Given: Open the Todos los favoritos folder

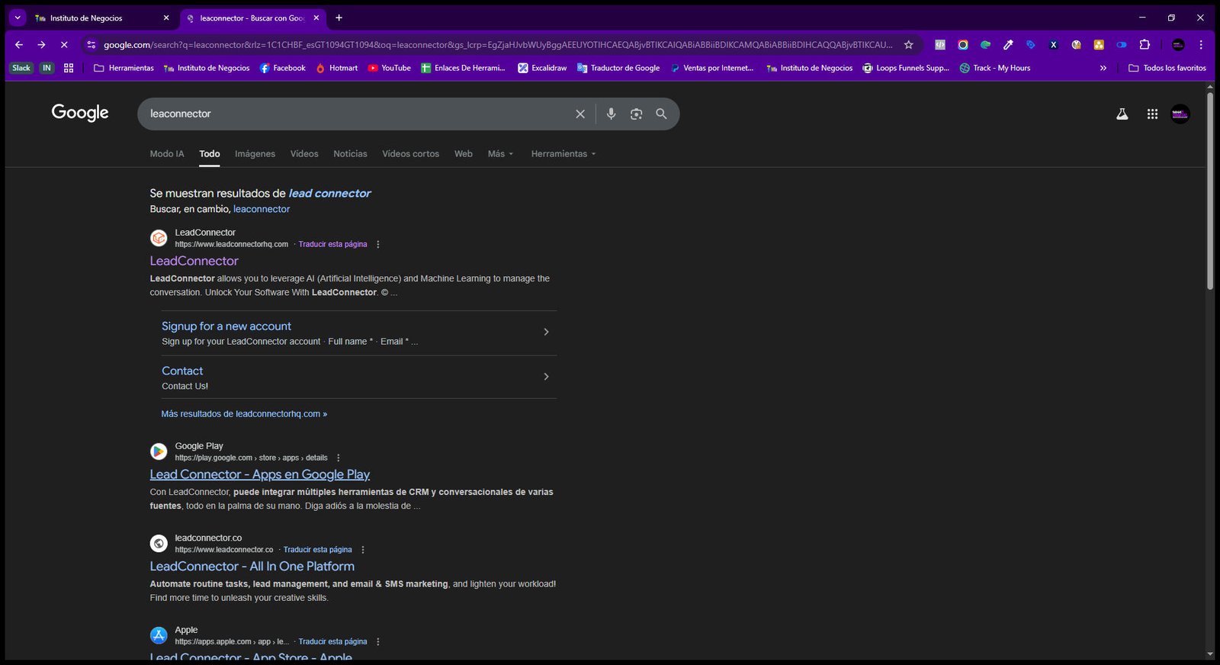Looking at the screenshot, I should pyautogui.click(x=1167, y=68).
